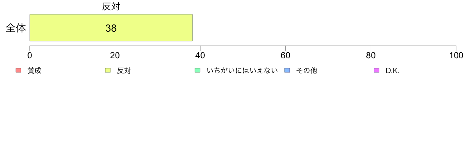Select the いちがいにはいえない legend text
The width and height of the screenshot is (467, 144).
(242, 71)
